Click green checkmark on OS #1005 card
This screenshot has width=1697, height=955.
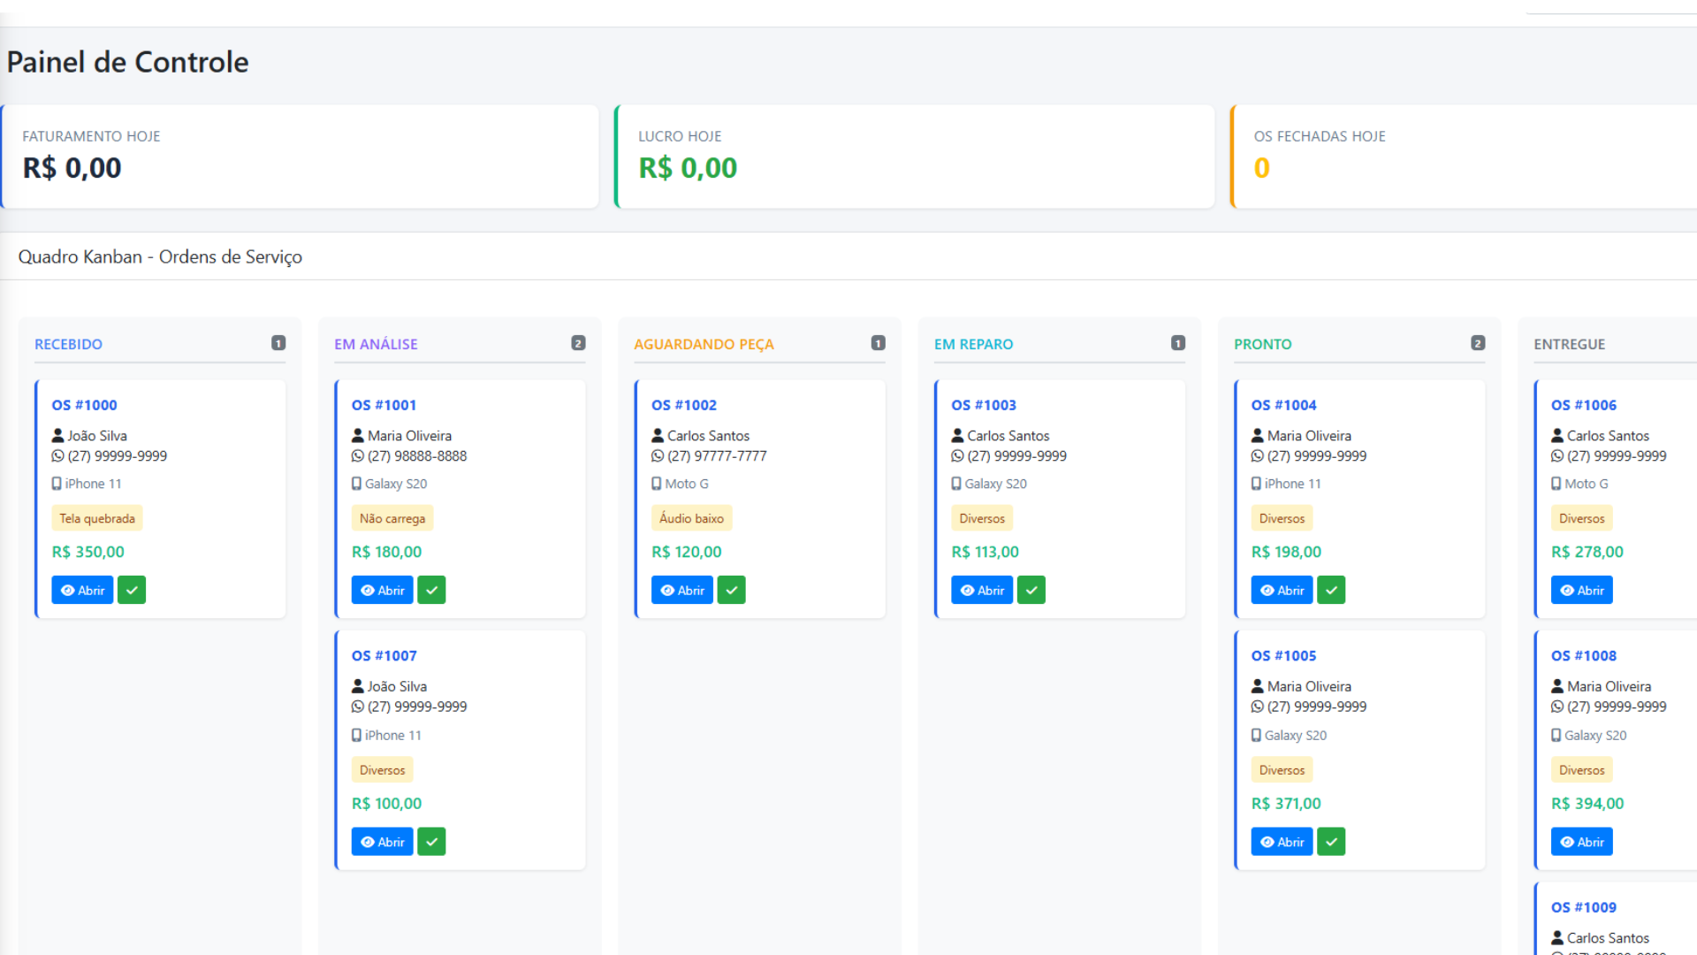tap(1331, 842)
